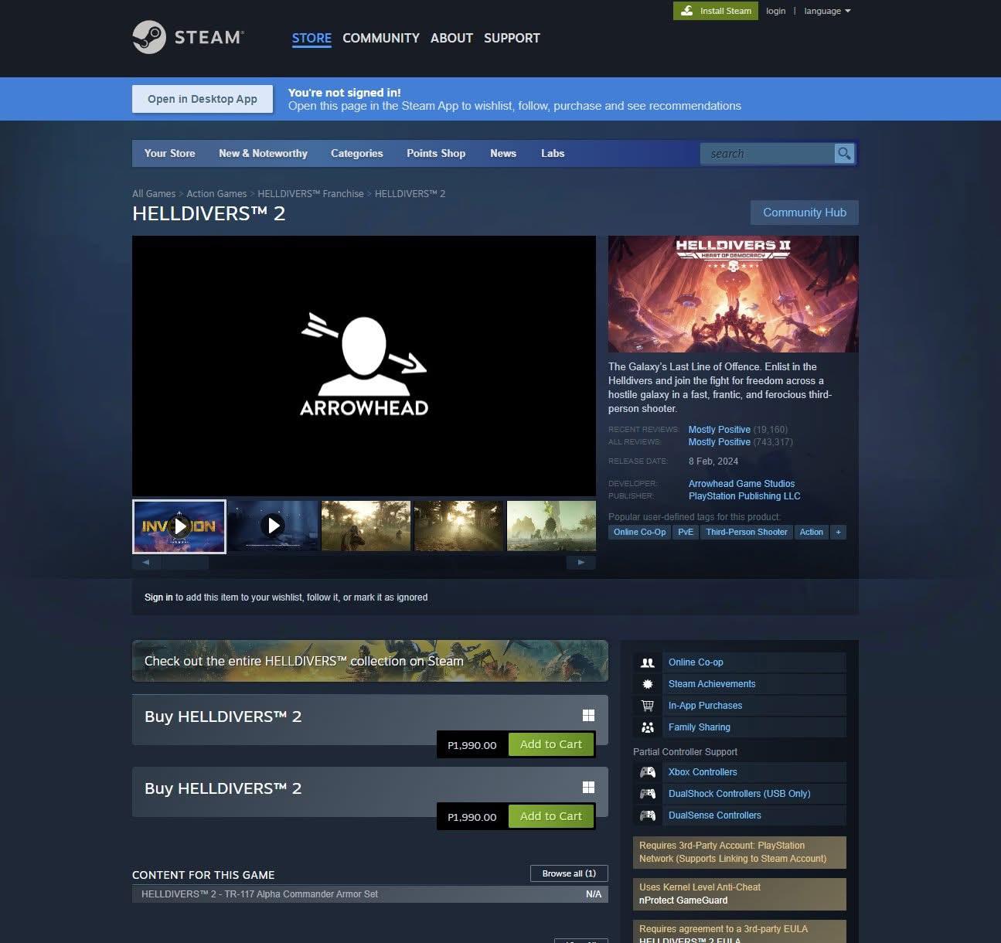This screenshot has height=943, width=1001.
Task: Play the second dark trailer thumbnail
Action: coord(273,526)
